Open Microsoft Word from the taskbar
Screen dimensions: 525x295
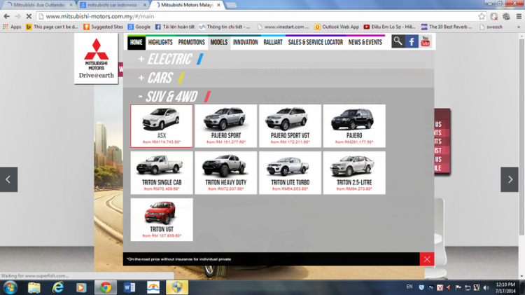[x=129, y=287]
